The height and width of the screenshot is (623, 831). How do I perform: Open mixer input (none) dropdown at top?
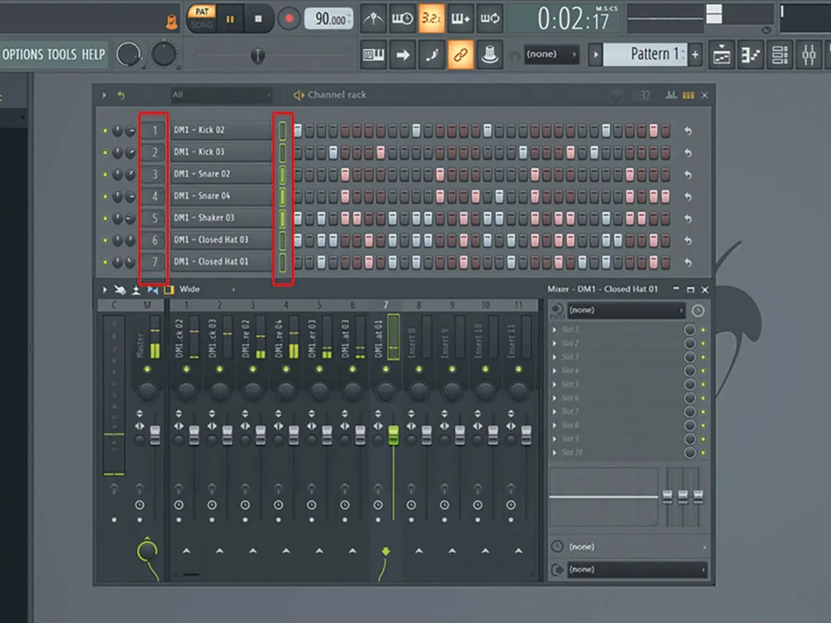tap(627, 311)
